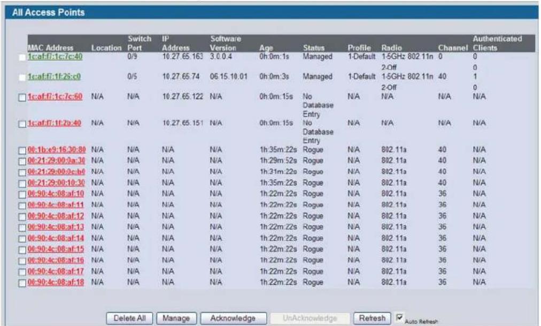View details for 00:90:4c:08:af:15
This screenshot has width=541, height=326.
[56, 248]
